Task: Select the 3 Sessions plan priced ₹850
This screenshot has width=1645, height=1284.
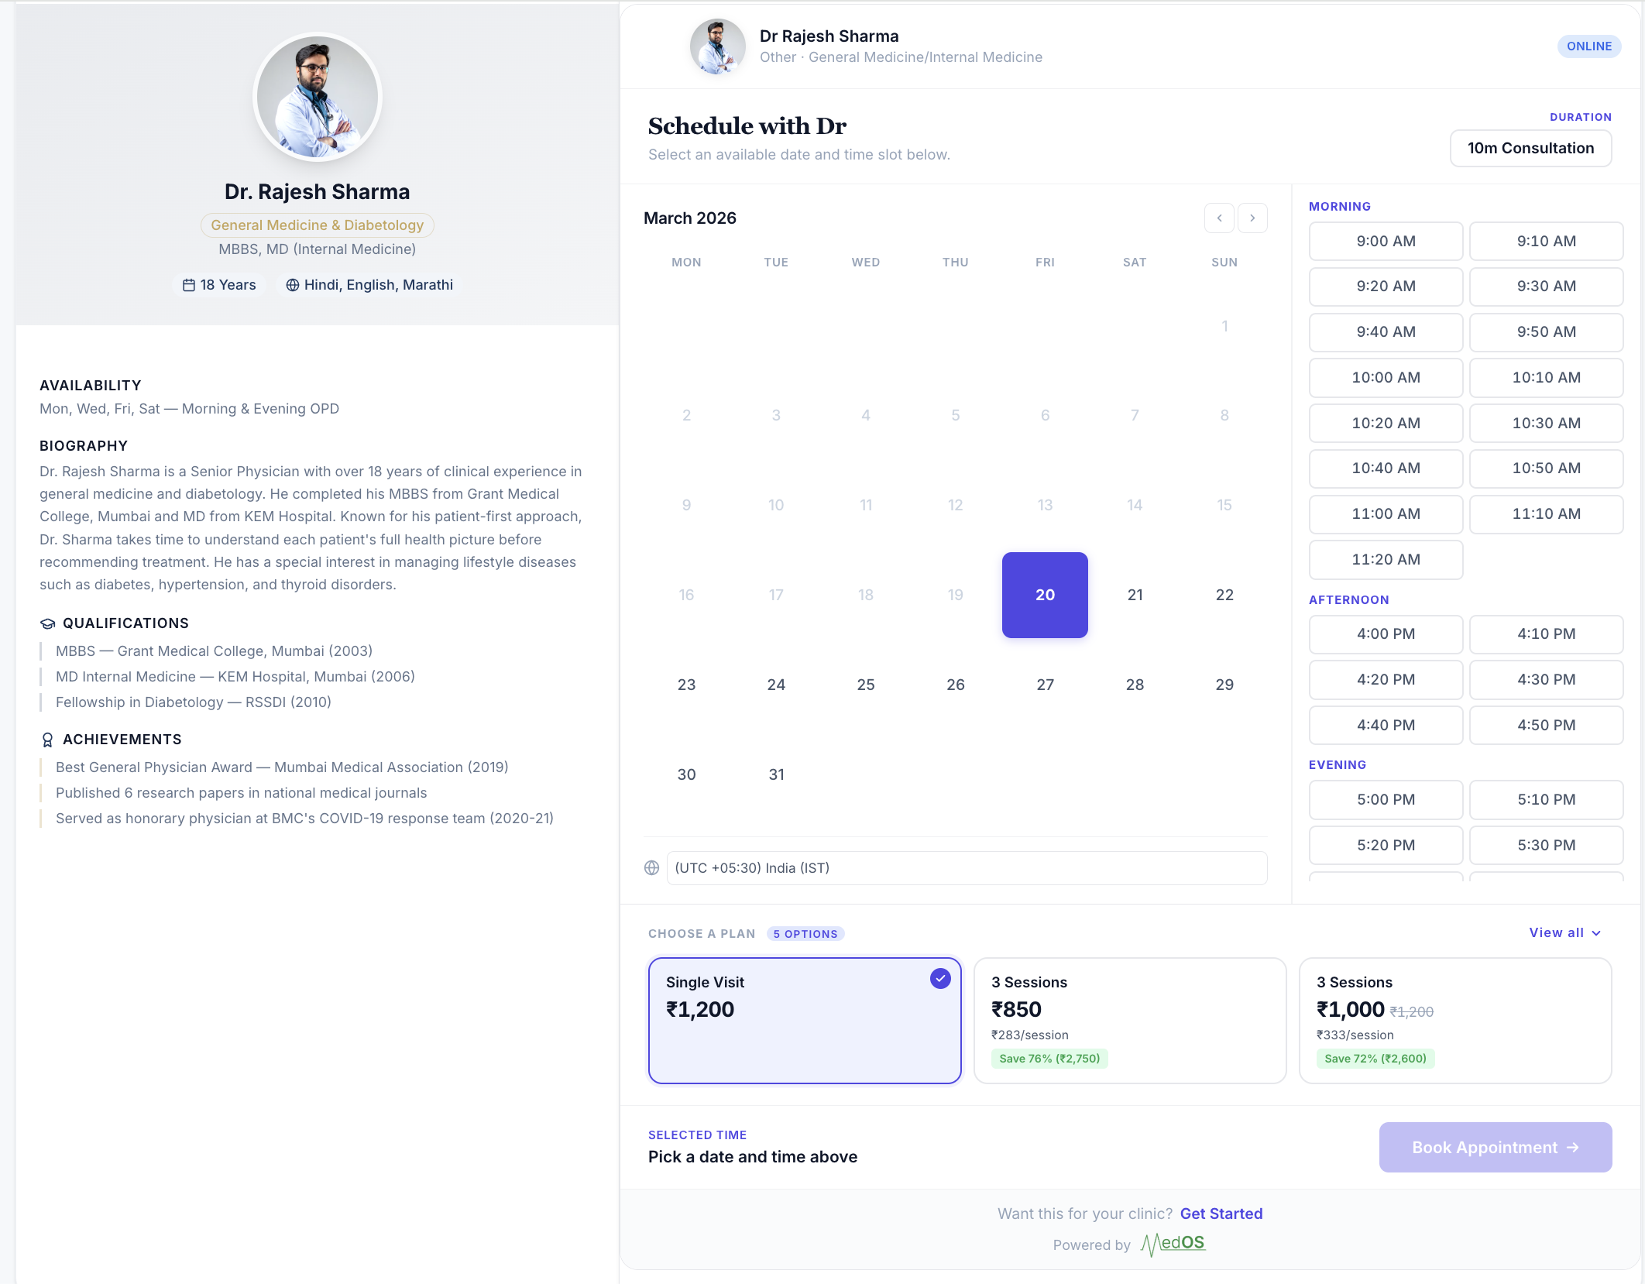Action: pyautogui.click(x=1129, y=1021)
